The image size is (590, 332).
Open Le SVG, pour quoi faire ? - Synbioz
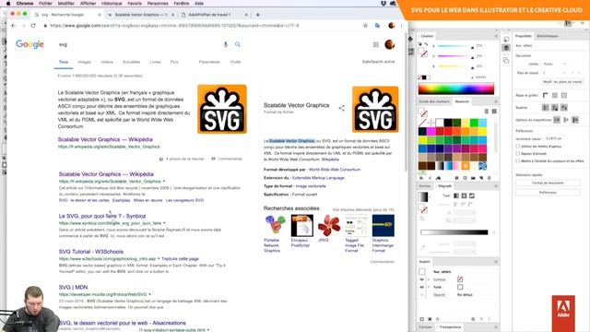(102, 216)
